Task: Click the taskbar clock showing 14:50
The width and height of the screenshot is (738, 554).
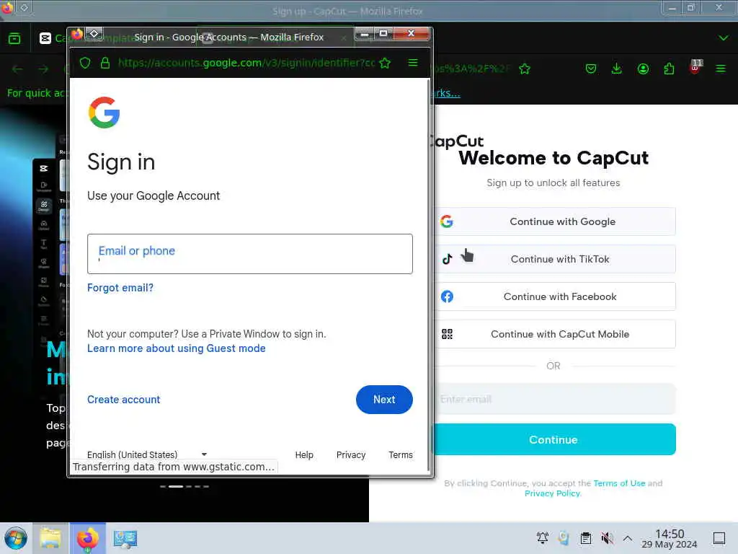Action: tap(670, 538)
